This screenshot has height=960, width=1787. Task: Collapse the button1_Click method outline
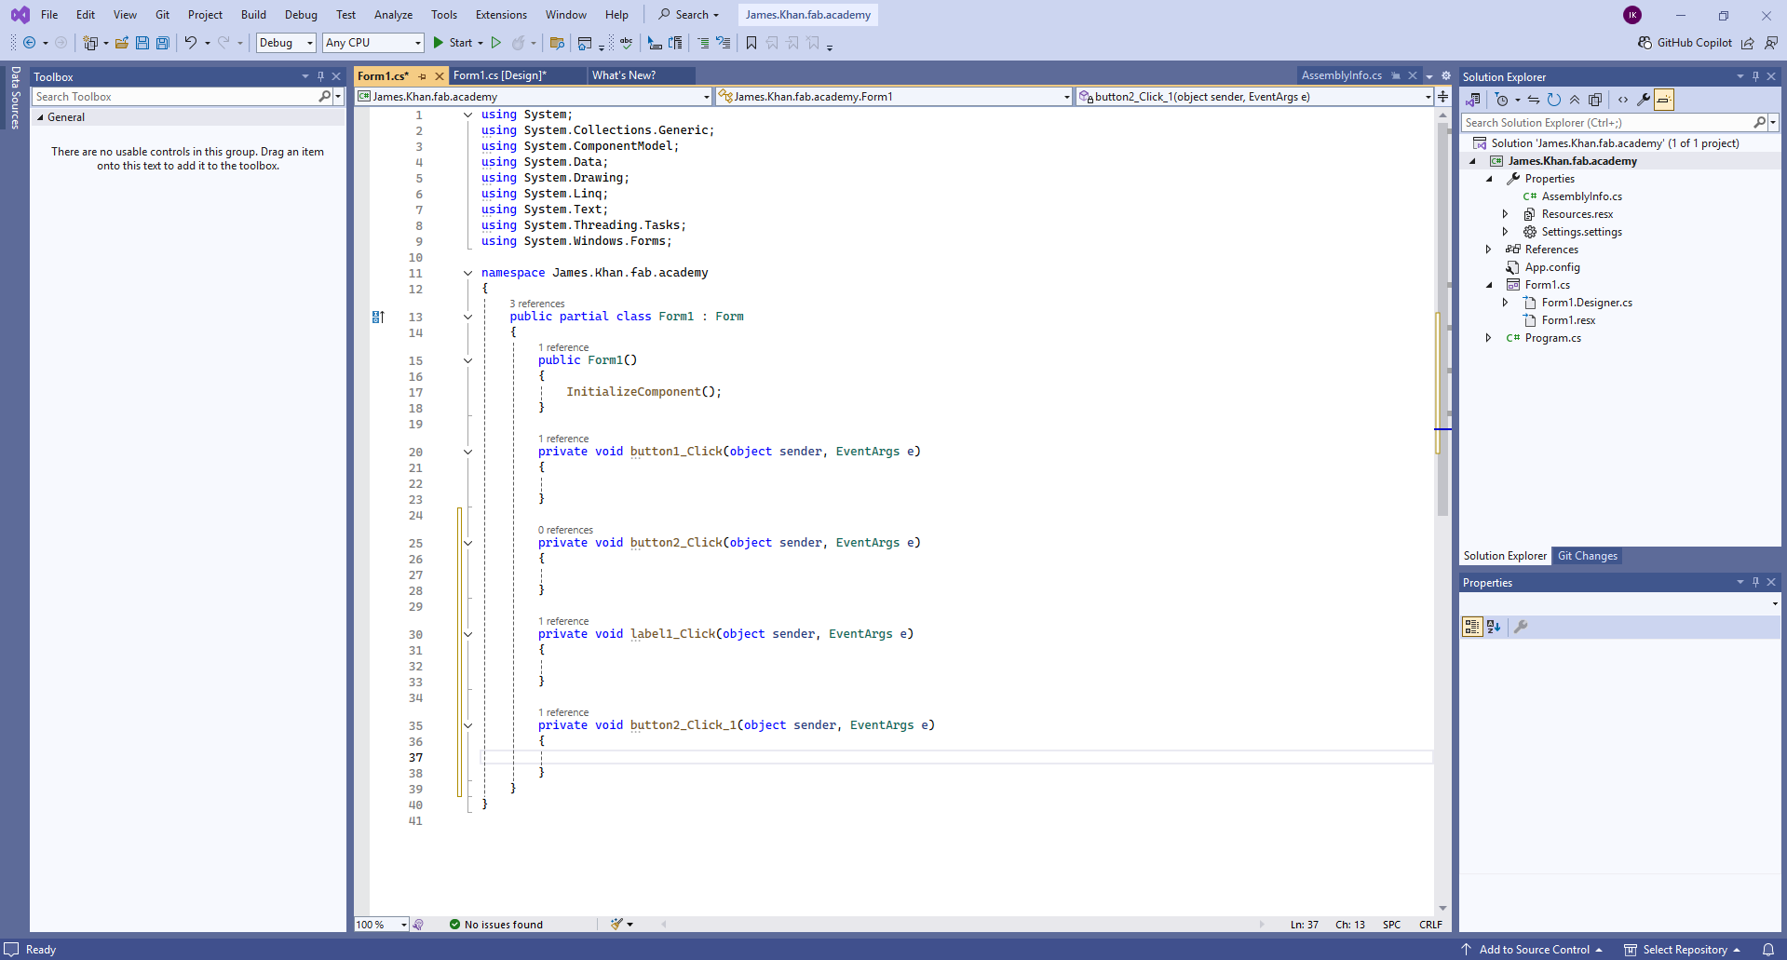pos(467,452)
